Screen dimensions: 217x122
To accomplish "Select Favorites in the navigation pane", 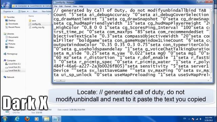I will tap(11, 17).
